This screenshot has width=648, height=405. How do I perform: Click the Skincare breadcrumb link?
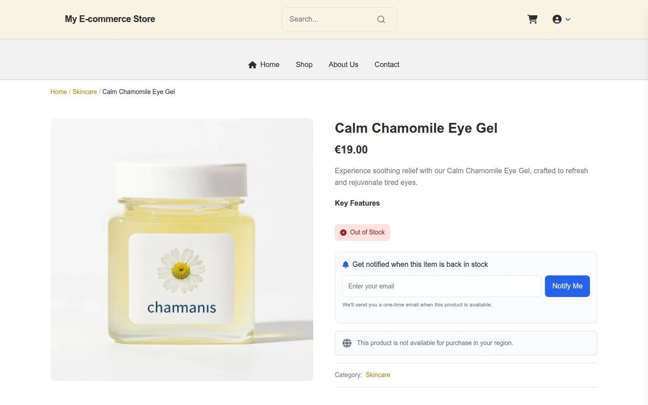tap(85, 92)
